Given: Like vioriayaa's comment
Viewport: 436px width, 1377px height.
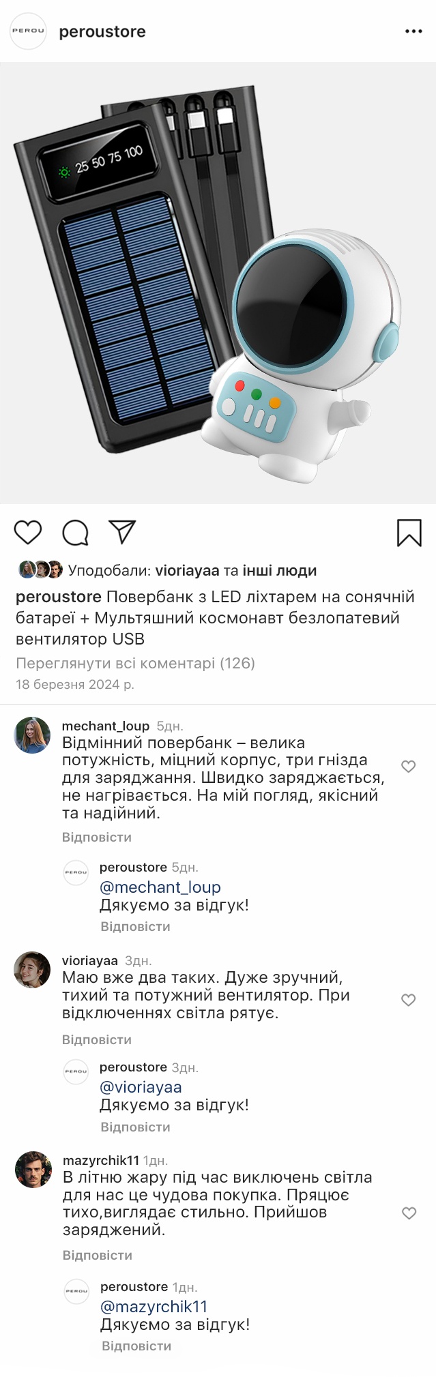Looking at the screenshot, I should [x=409, y=1000].
